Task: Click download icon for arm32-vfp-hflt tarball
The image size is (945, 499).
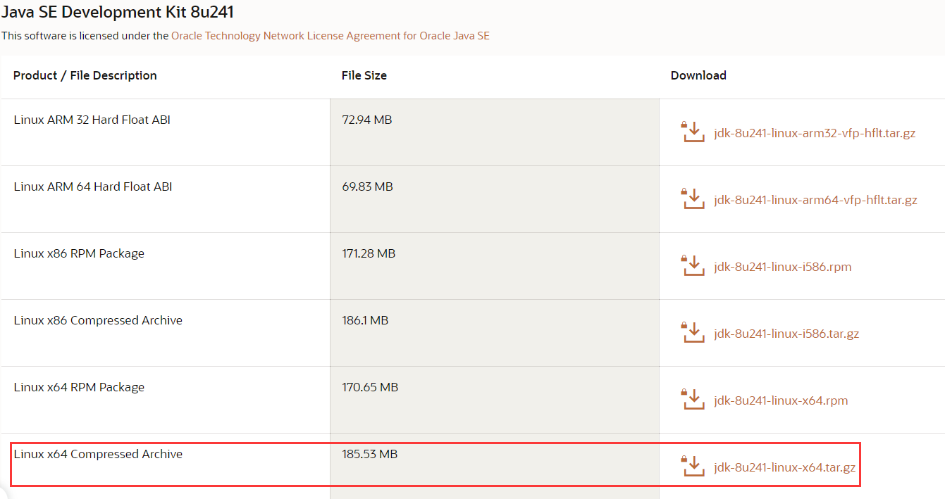Action: [693, 132]
